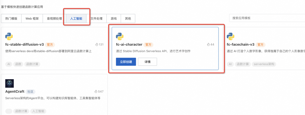Switch to the 文件处理 tab

[97, 19]
